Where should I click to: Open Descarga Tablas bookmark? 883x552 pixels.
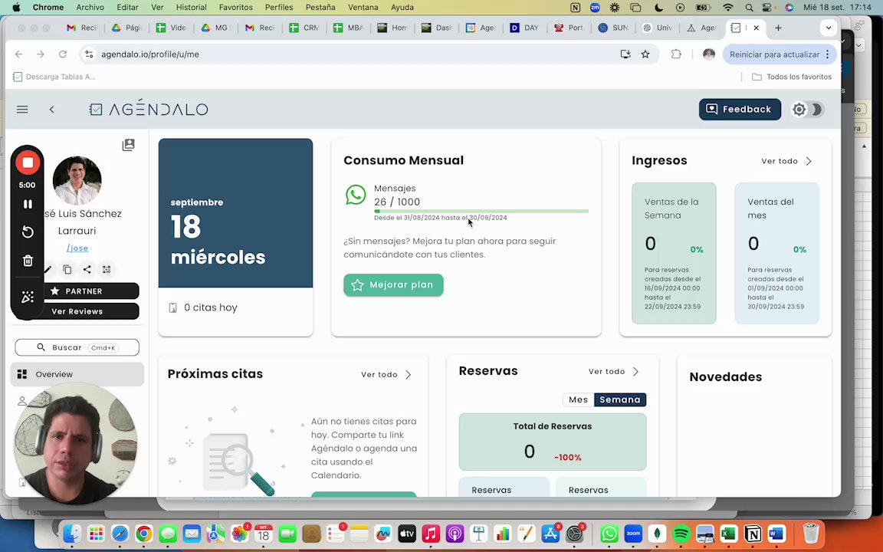pyautogui.click(x=54, y=77)
